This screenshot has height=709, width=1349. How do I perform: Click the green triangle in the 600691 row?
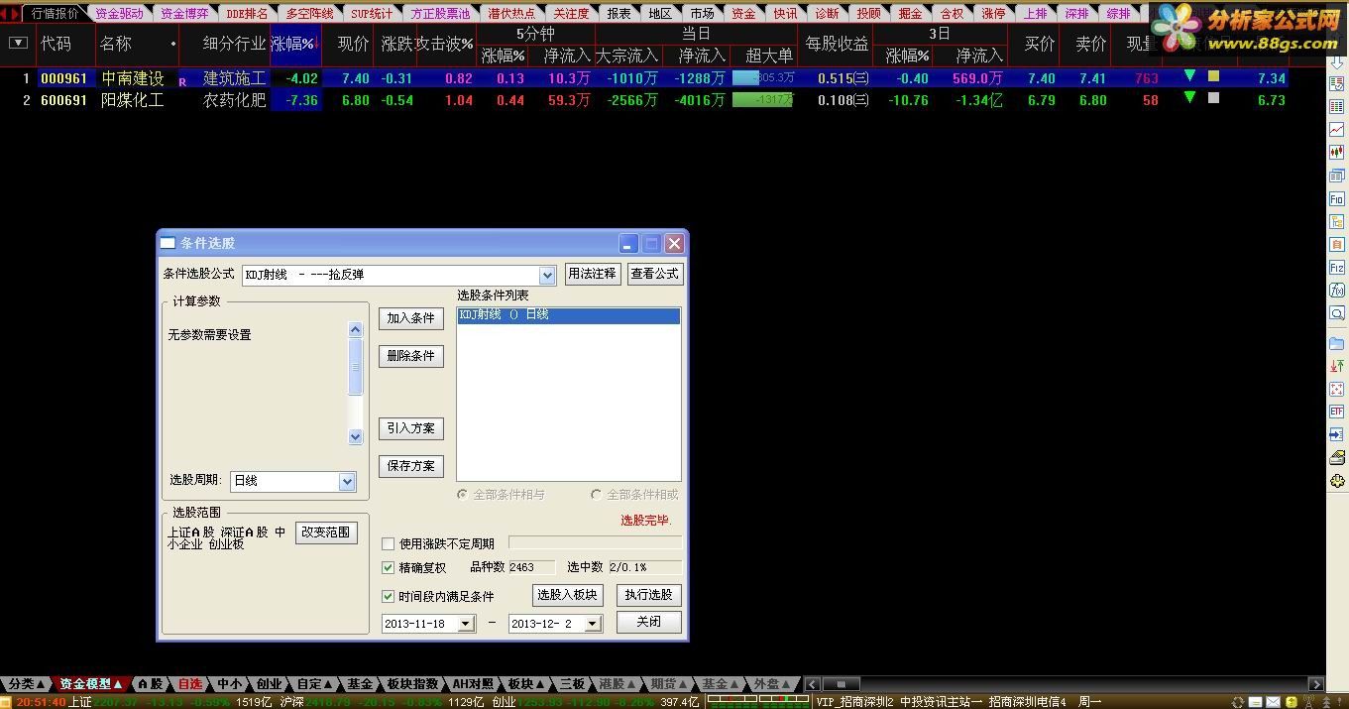(1189, 97)
